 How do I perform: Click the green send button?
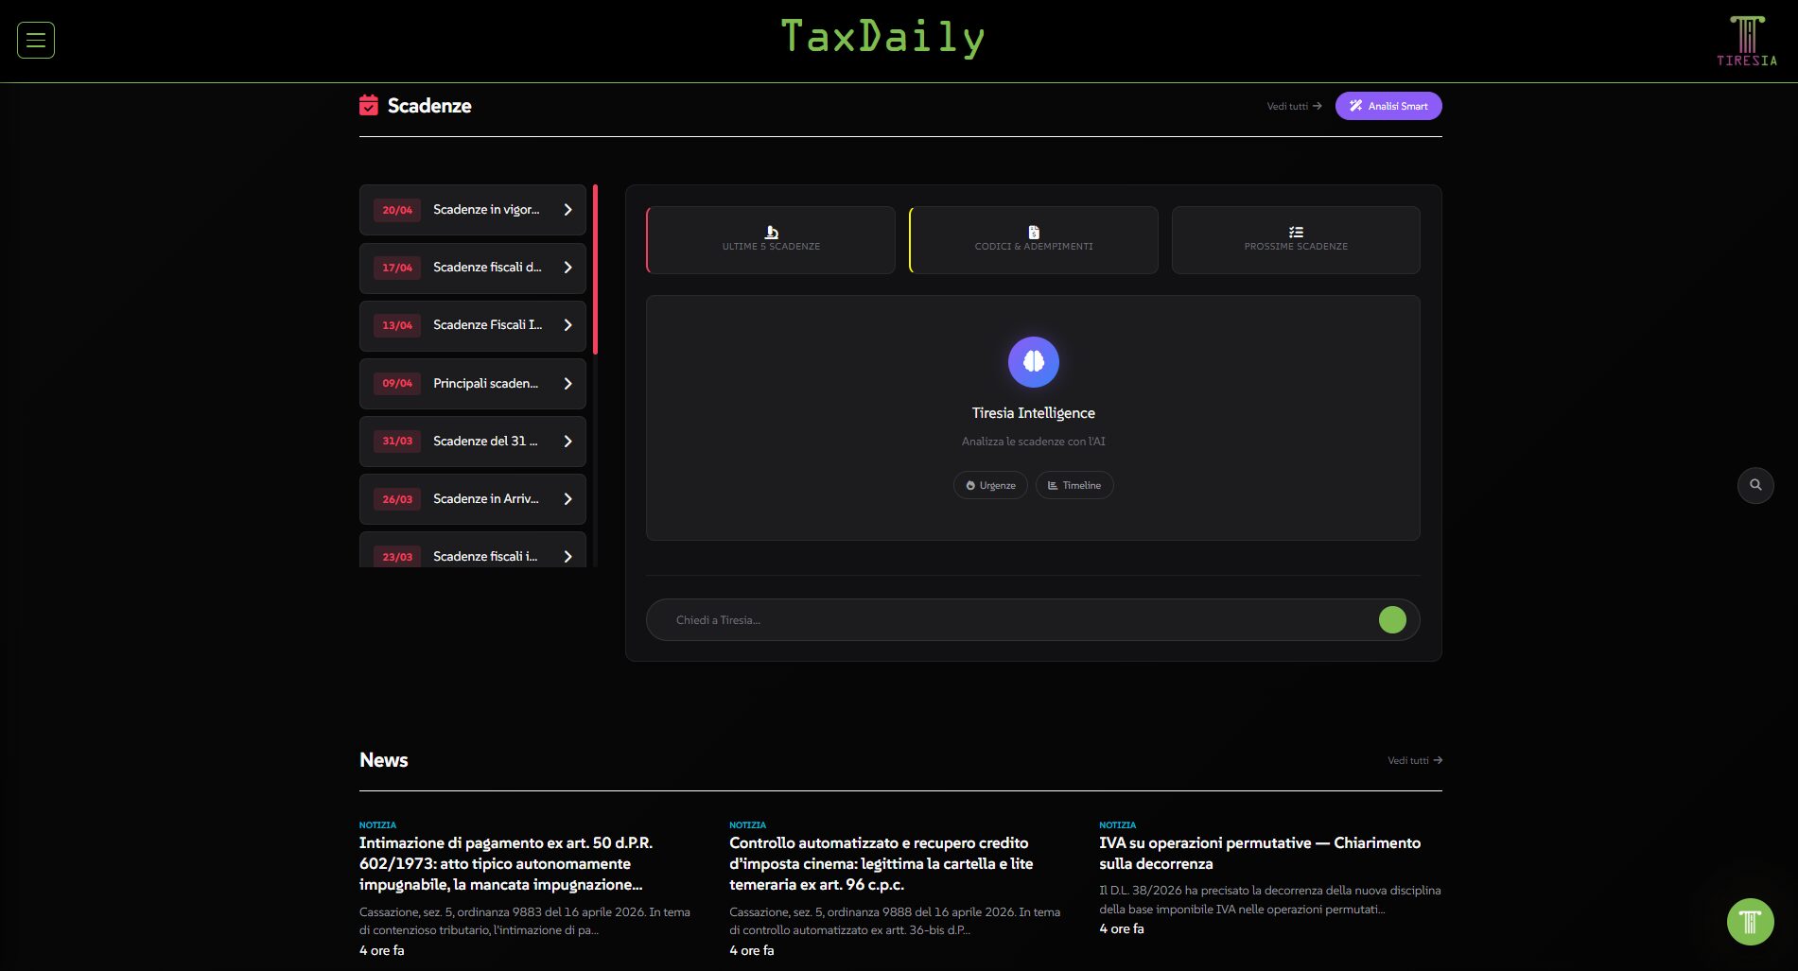(1391, 620)
